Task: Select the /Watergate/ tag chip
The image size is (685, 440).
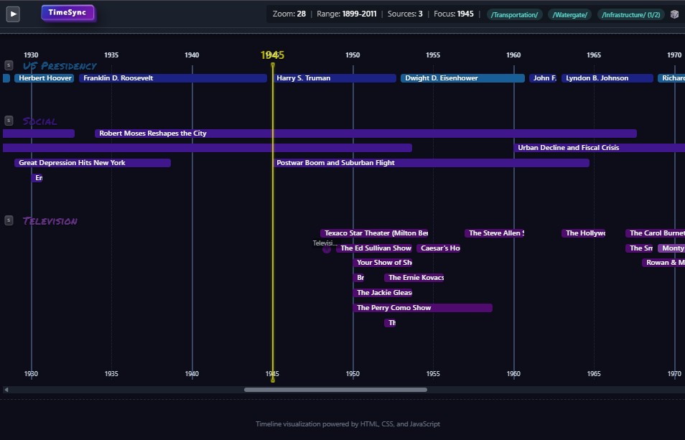Action: (569, 15)
